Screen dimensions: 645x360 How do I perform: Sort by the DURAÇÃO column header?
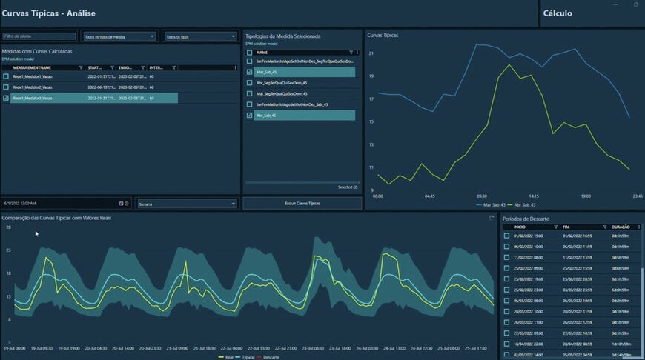click(x=621, y=227)
